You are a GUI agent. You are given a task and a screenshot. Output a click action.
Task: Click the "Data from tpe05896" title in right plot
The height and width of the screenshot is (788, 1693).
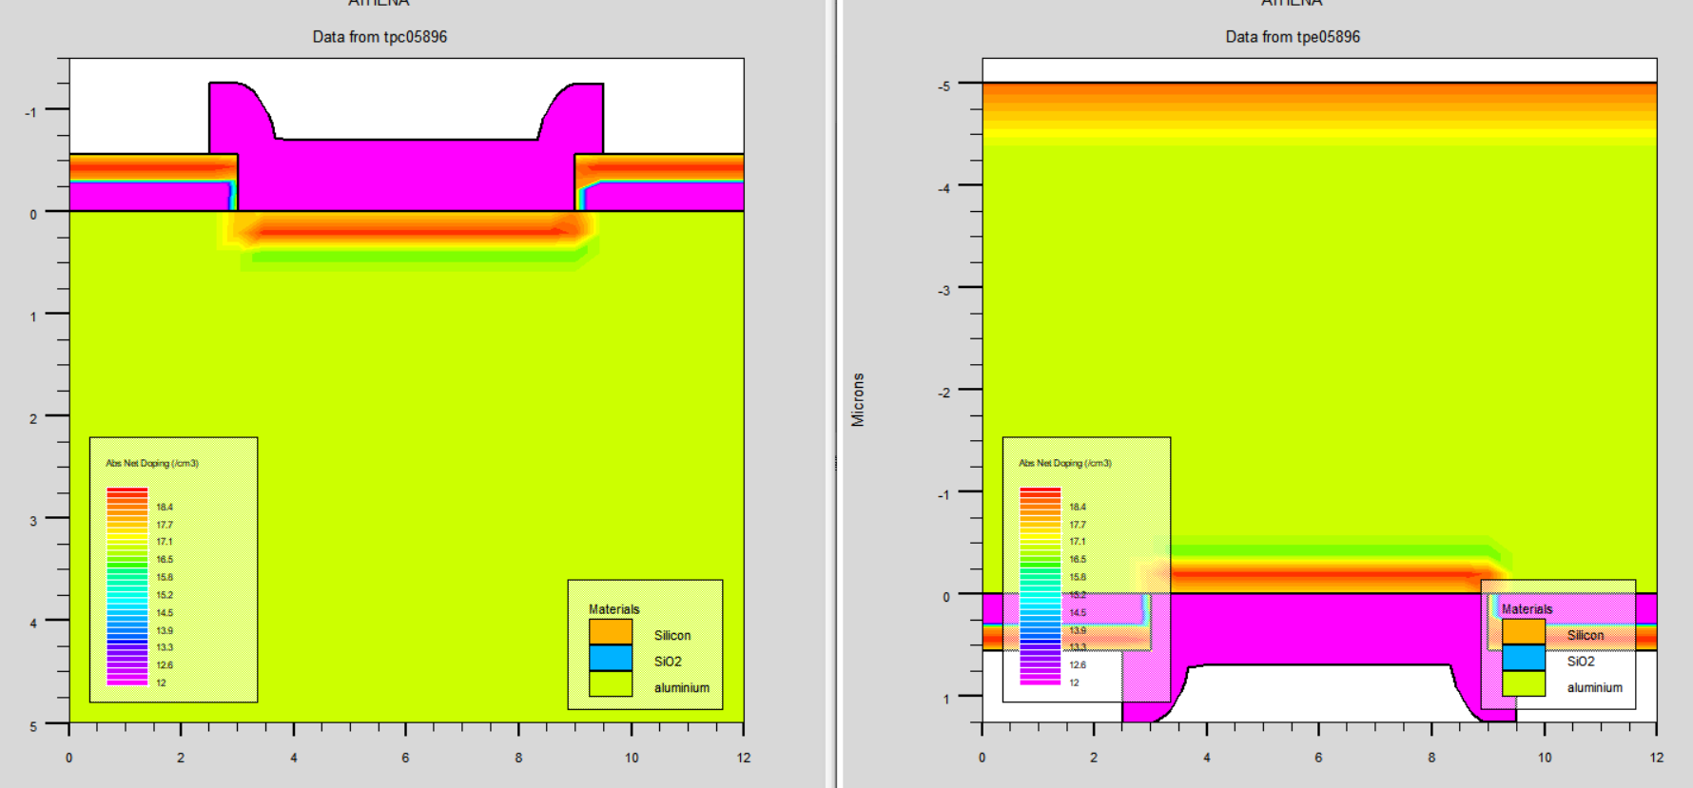(1293, 37)
